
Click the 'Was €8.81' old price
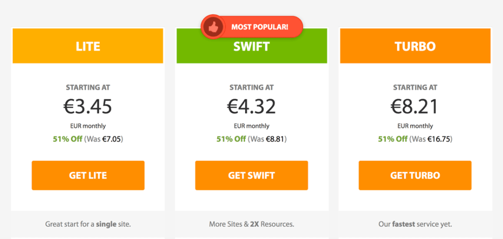[268, 139]
